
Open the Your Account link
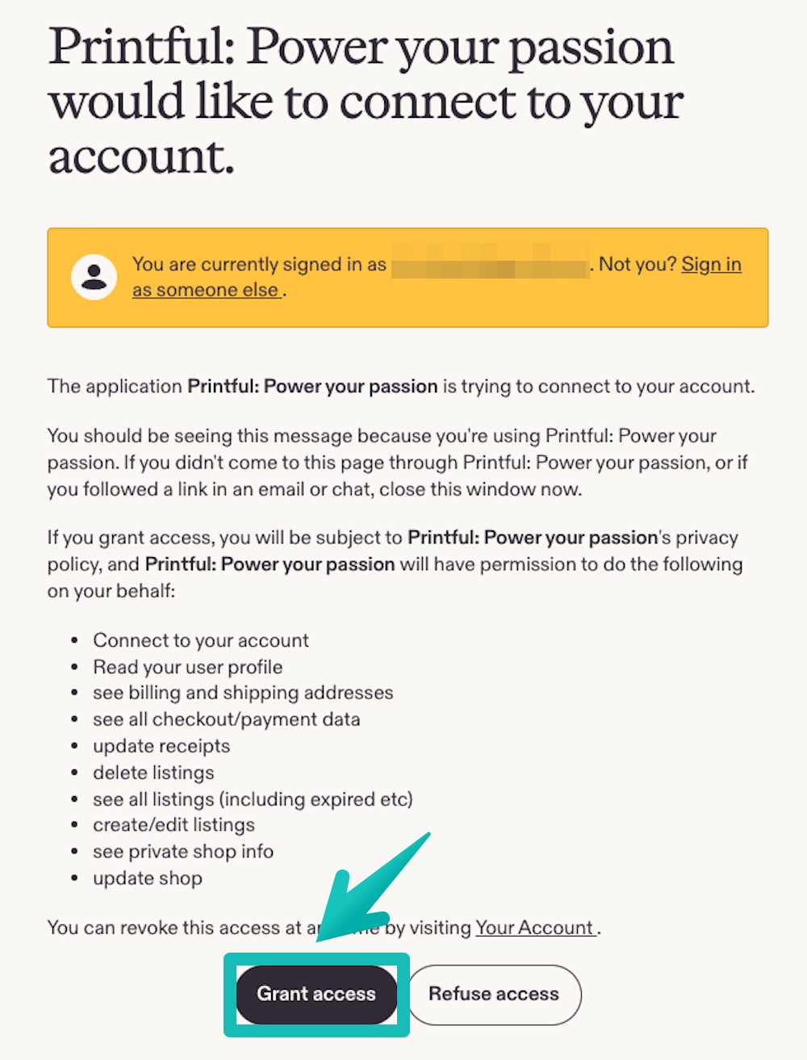(x=535, y=928)
